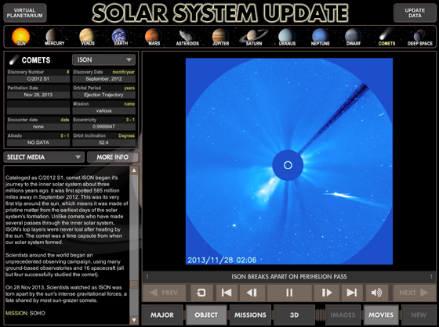Open the Neptune planet icon

click(x=321, y=37)
